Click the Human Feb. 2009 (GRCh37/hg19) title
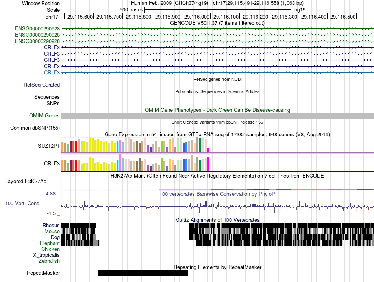 tap(170, 3)
